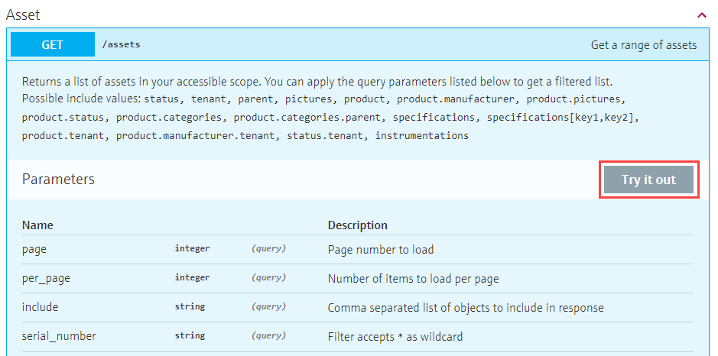This screenshot has height=356, width=718.
Task: Click the integer type label for page
Action: tap(192, 249)
